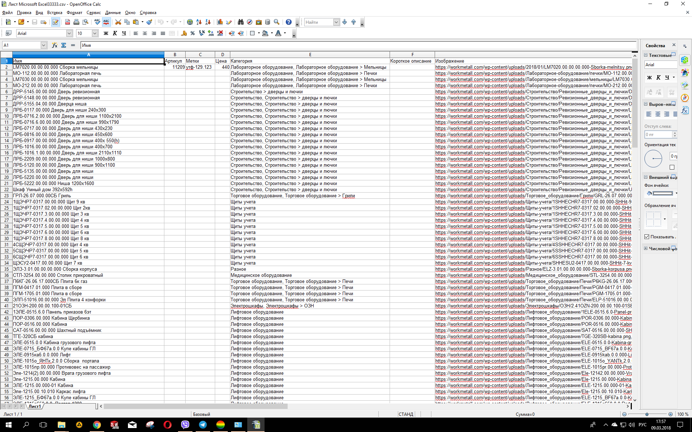Sort Descending icon

click(x=208, y=22)
